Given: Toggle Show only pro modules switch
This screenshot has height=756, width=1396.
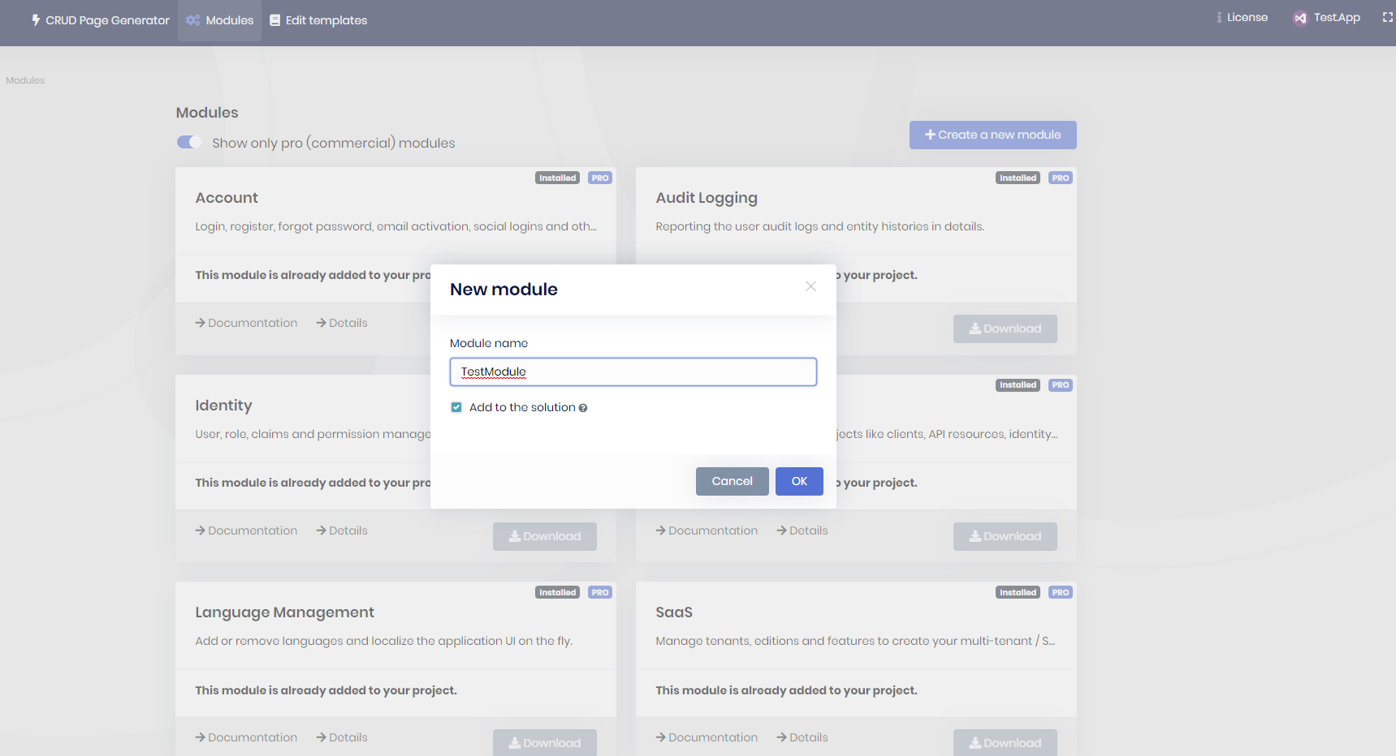Looking at the screenshot, I should click(x=189, y=143).
